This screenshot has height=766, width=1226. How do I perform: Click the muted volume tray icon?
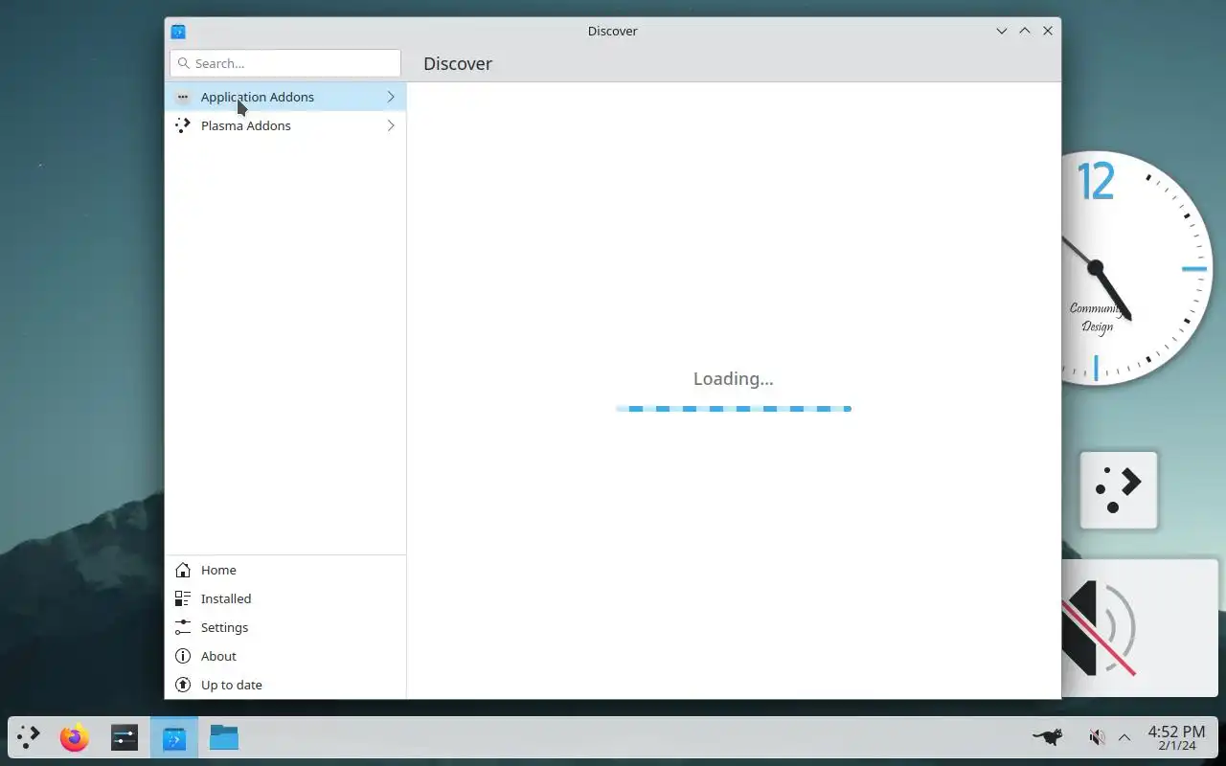pos(1098,737)
